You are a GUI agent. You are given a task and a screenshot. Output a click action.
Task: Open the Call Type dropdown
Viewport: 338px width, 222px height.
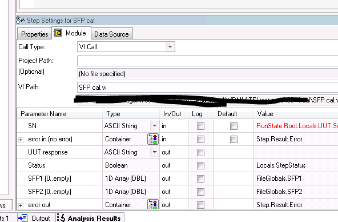(x=170, y=47)
